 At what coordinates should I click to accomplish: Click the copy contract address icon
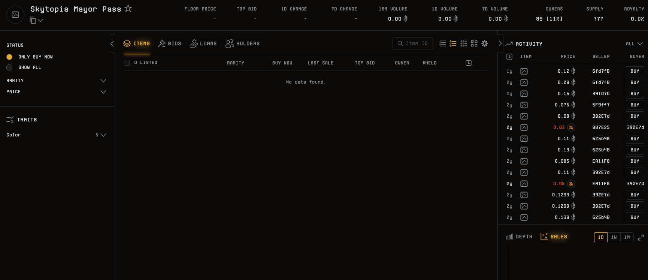(33, 20)
